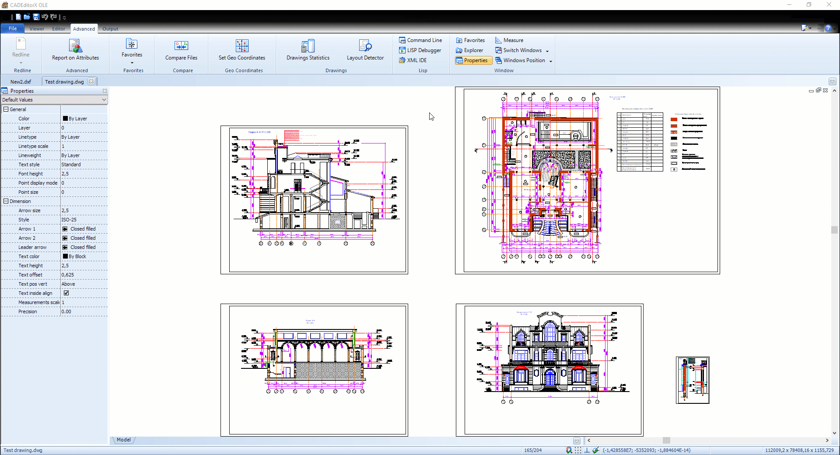The height and width of the screenshot is (455, 840).
Task: Redo the last undone action
Action: point(53,17)
